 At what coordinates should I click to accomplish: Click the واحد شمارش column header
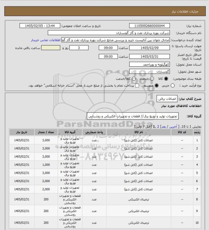[94, 132]
